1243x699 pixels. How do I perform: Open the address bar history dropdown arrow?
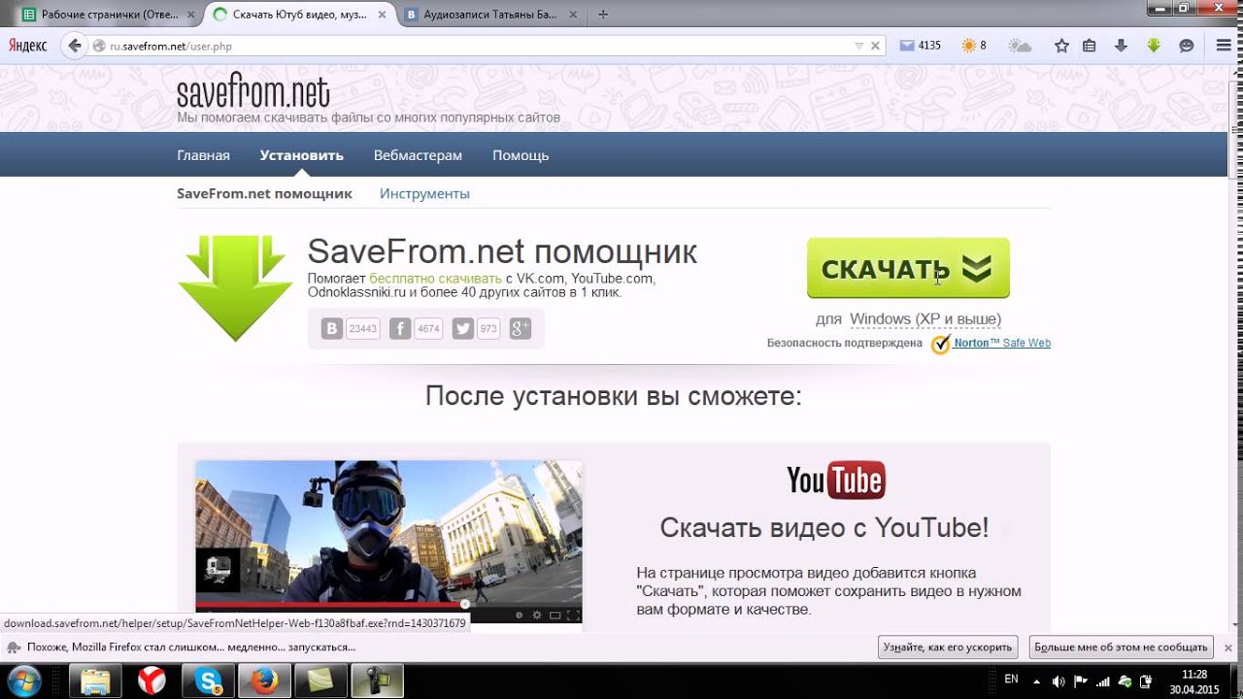[858, 46]
